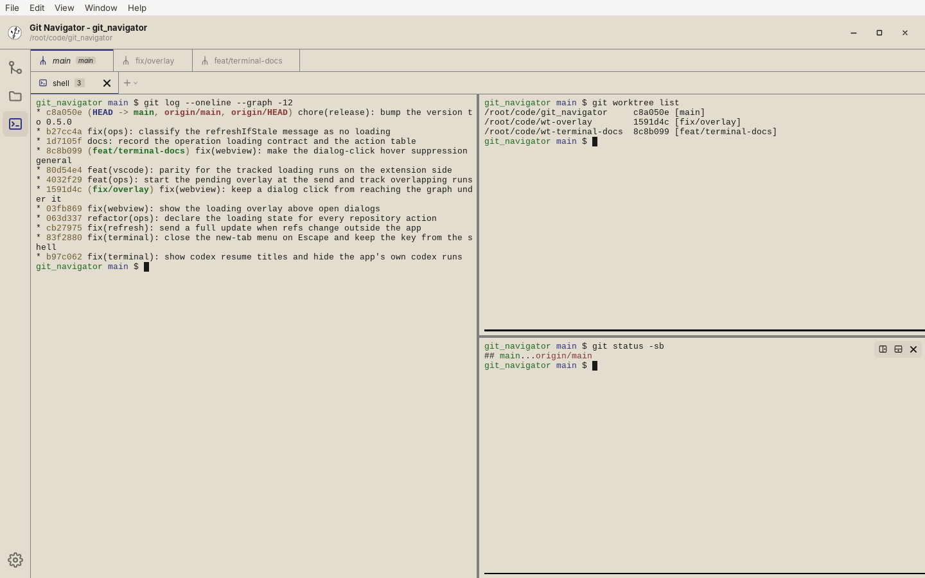Click commit hash b27cc4a in the log
This screenshot has height=578, width=925.
[x=64, y=132]
